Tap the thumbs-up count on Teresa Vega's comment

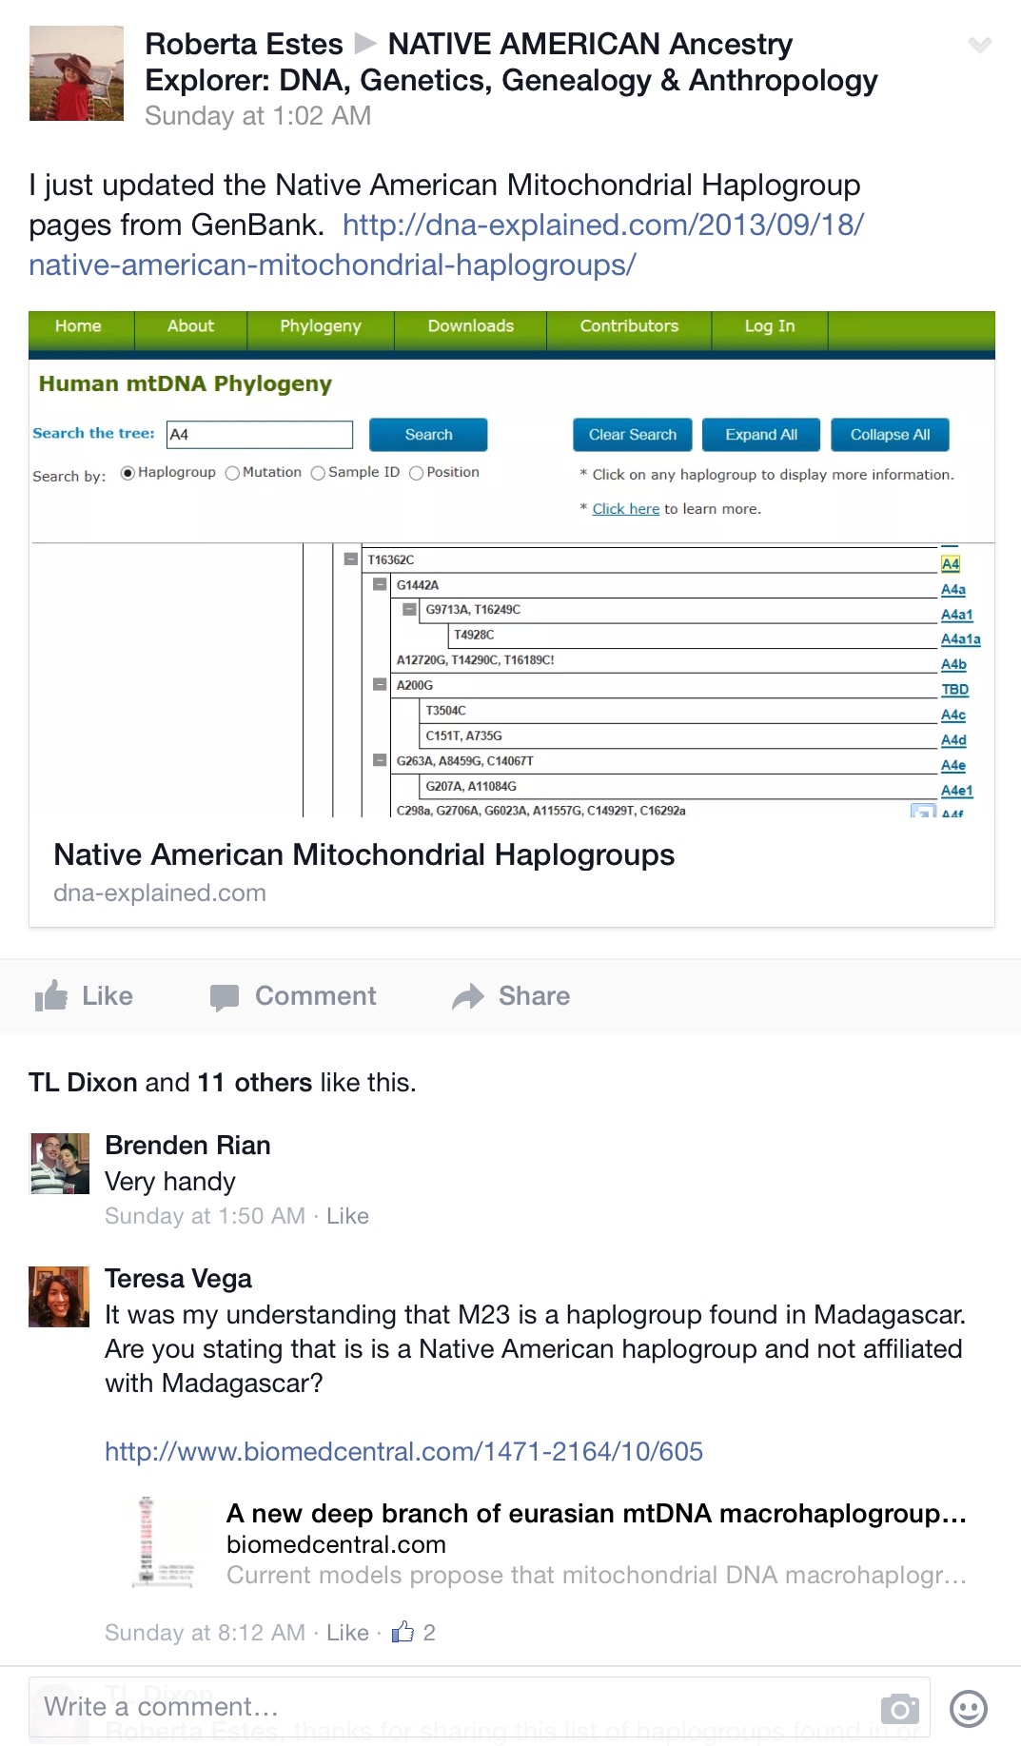404,1633
